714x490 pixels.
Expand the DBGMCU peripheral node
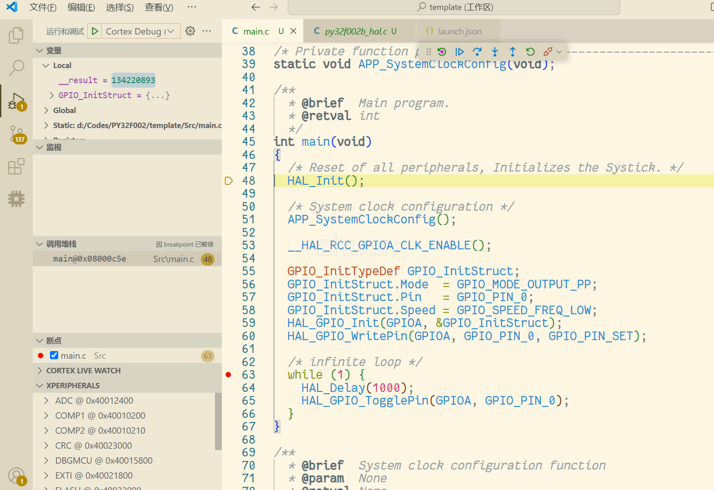pyautogui.click(x=46, y=460)
